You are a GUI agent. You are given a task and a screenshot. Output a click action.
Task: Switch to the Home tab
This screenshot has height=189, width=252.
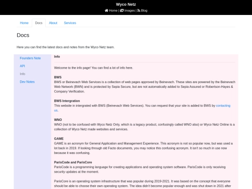(24, 23)
